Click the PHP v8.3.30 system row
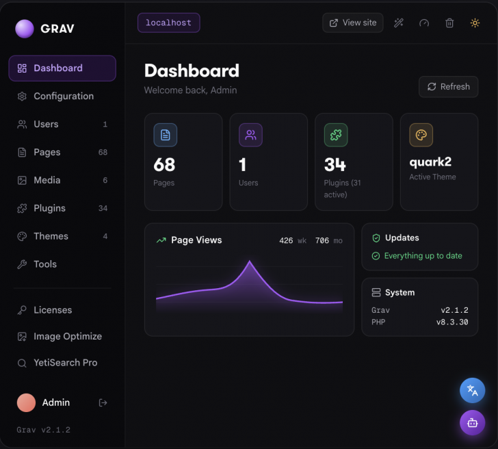This screenshot has height=449, width=498. pyautogui.click(x=420, y=322)
